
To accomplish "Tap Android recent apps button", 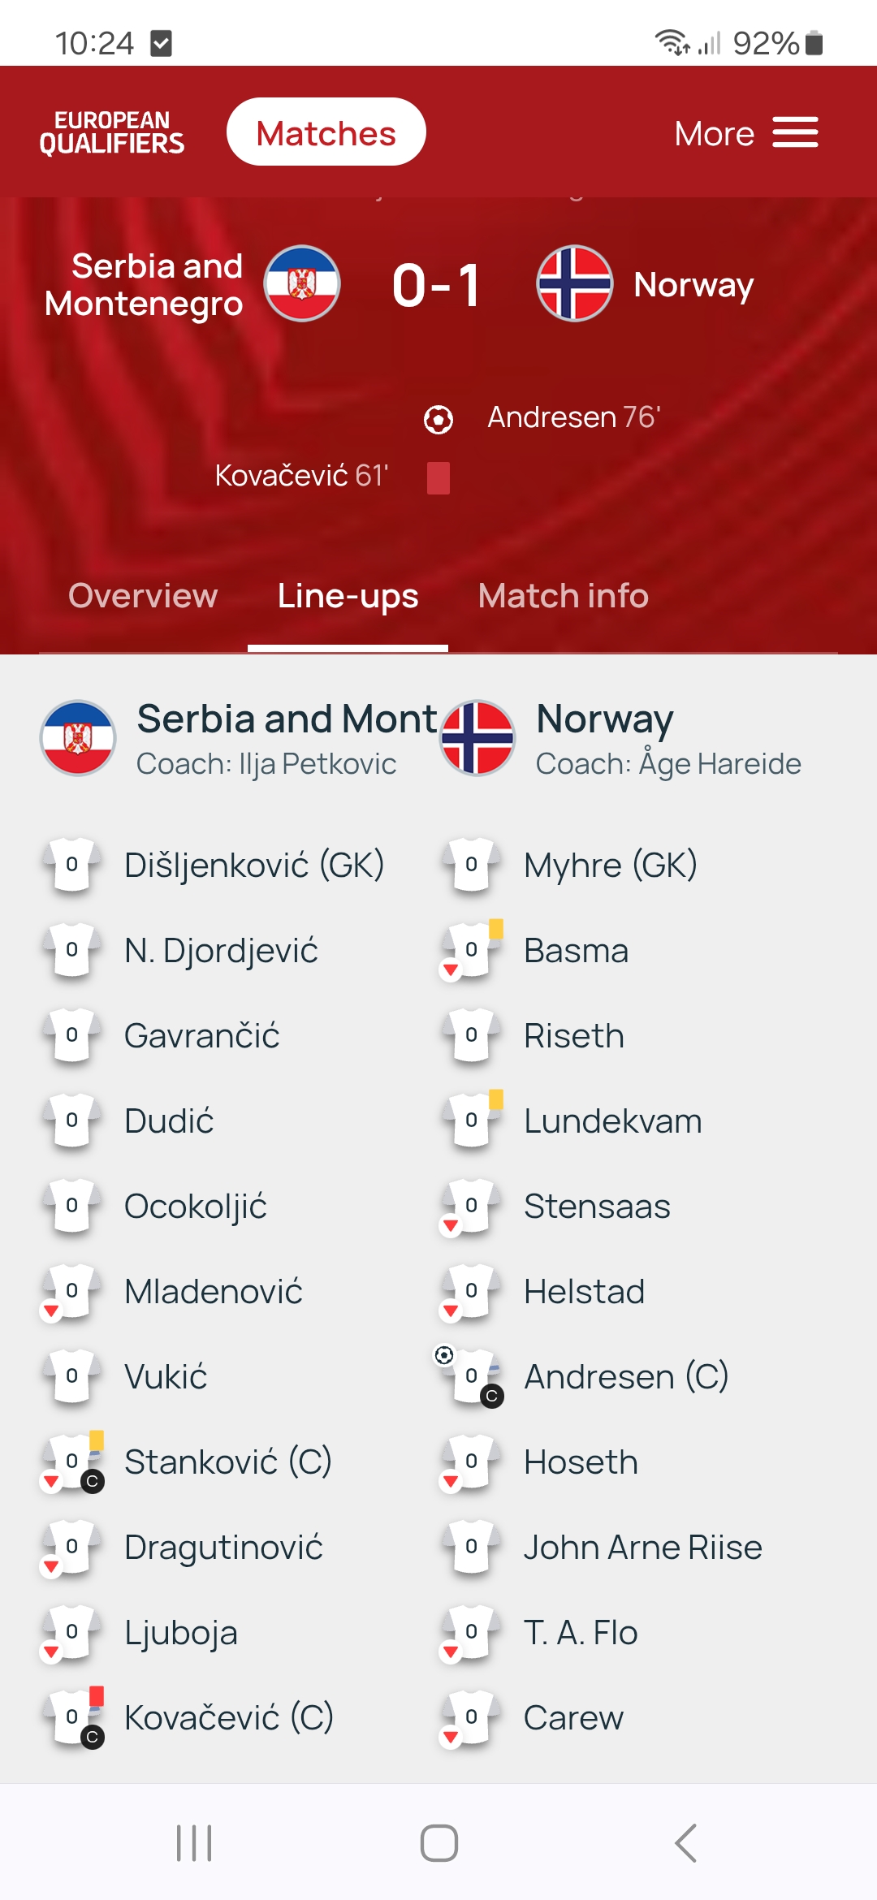I will (194, 1842).
